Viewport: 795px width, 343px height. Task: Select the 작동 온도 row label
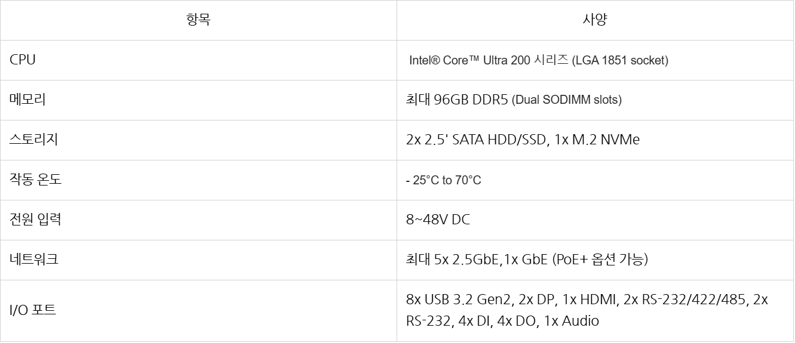click(35, 180)
